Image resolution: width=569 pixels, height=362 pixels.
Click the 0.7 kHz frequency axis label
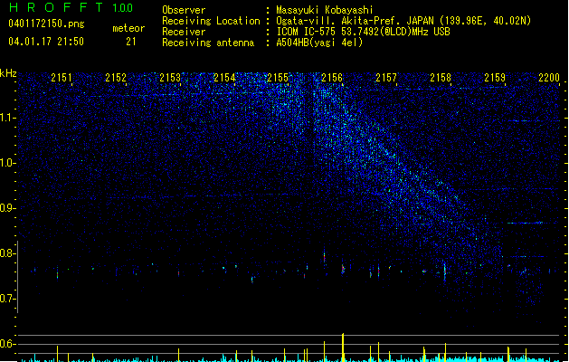click(7, 299)
